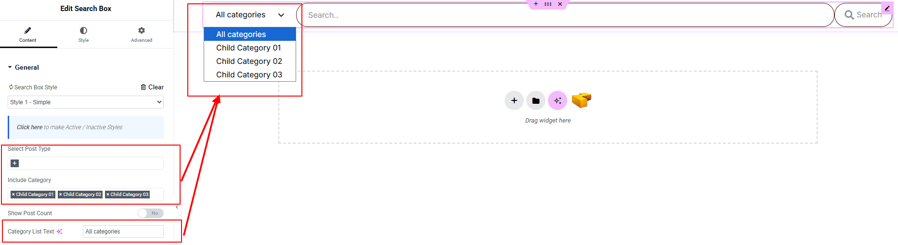Click the Clear button

click(x=152, y=87)
